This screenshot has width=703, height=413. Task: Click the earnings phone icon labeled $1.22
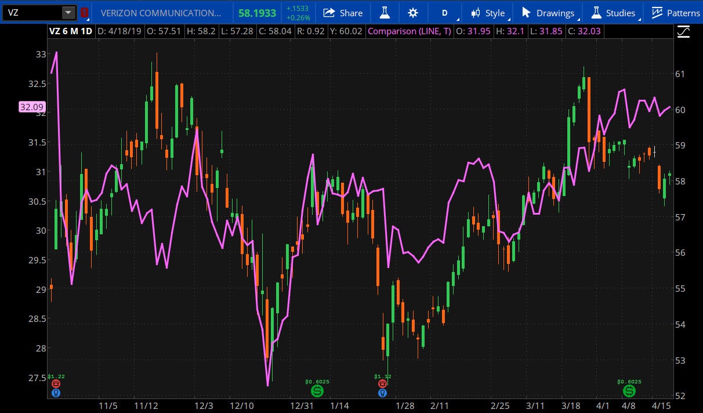point(56,383)
